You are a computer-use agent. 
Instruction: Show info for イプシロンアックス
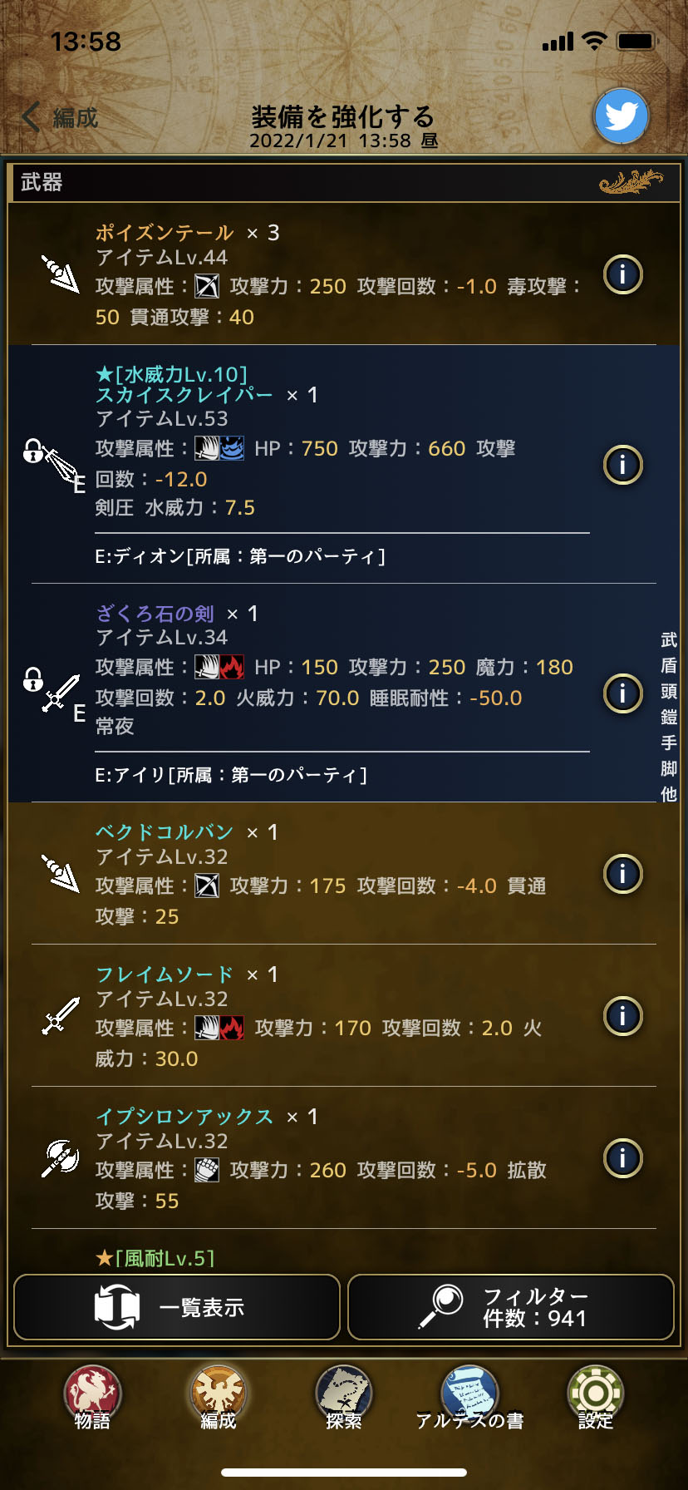point(622,1157)
